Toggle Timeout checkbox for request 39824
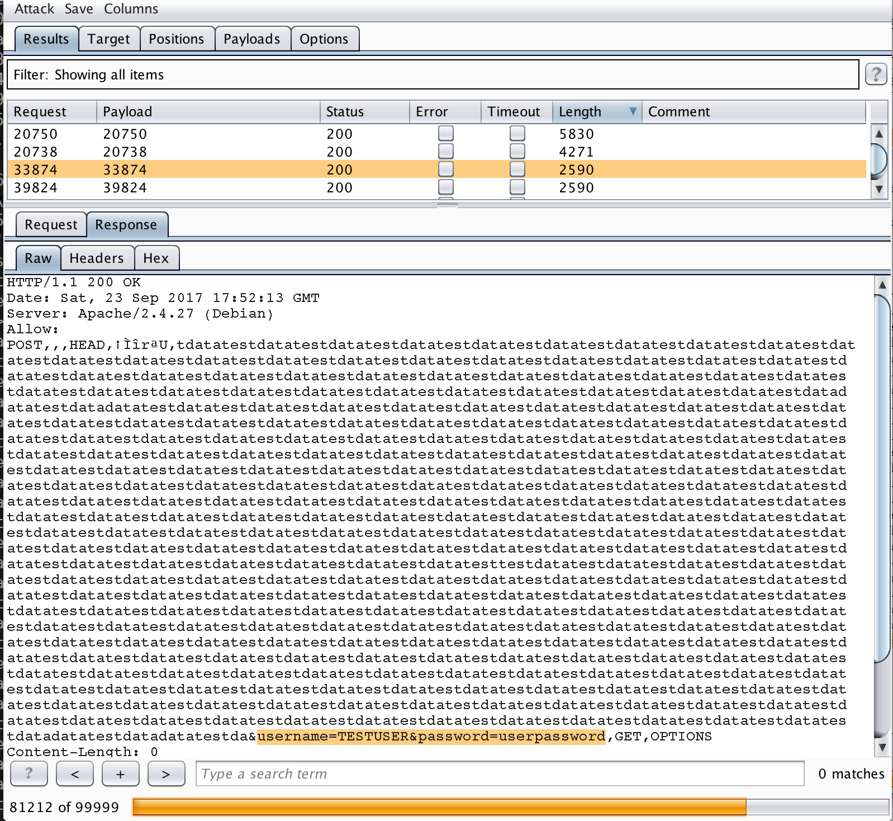This screenshot has width=893, height=821. pyautogui.click(x=517, y=187)
